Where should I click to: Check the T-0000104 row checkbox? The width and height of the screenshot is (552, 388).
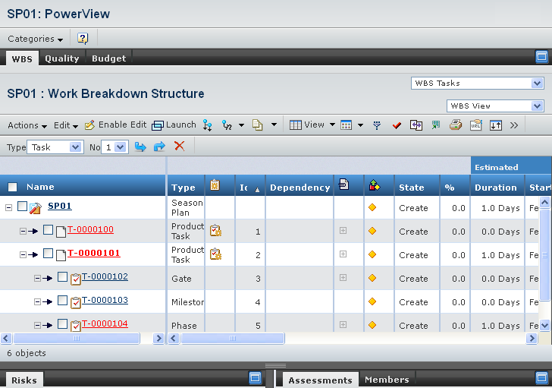coord(62,324)
